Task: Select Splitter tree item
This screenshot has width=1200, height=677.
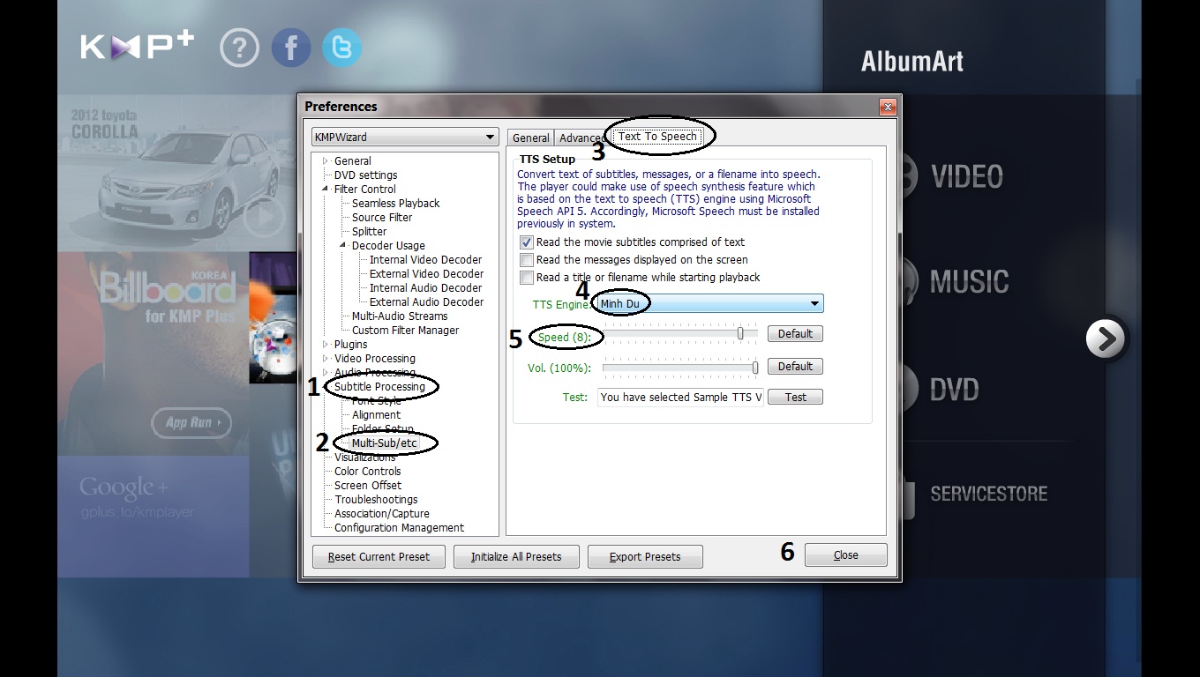Action: tap(369, 232)
